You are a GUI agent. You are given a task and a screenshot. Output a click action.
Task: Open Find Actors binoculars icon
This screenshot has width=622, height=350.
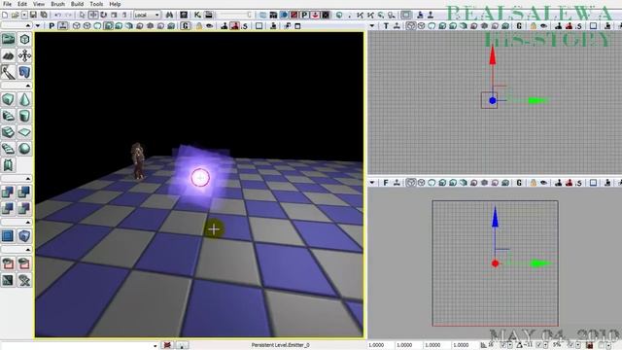(x=169, y=16)
